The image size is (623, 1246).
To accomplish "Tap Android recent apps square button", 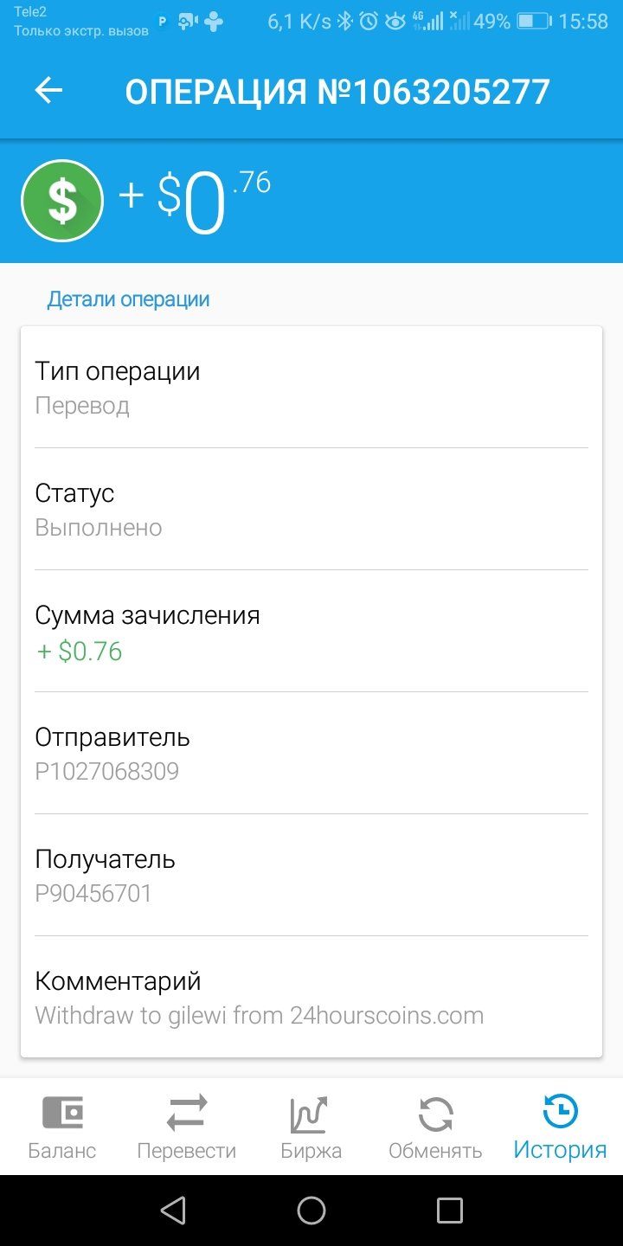I will tap(450, 1211).
